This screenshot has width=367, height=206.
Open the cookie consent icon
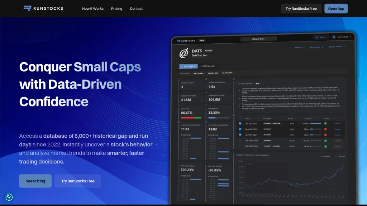(x=9, y=197)
